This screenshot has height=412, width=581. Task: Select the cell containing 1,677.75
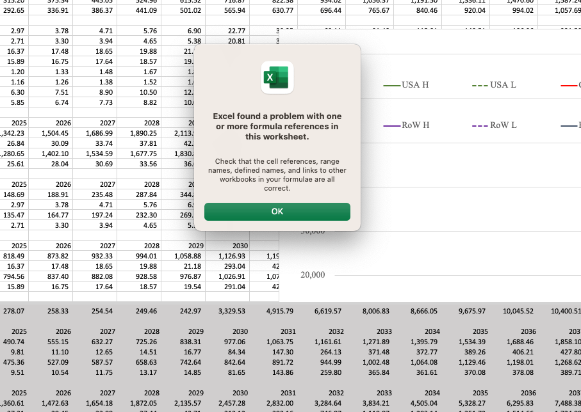pyautogui.click(x=139, y=154)
